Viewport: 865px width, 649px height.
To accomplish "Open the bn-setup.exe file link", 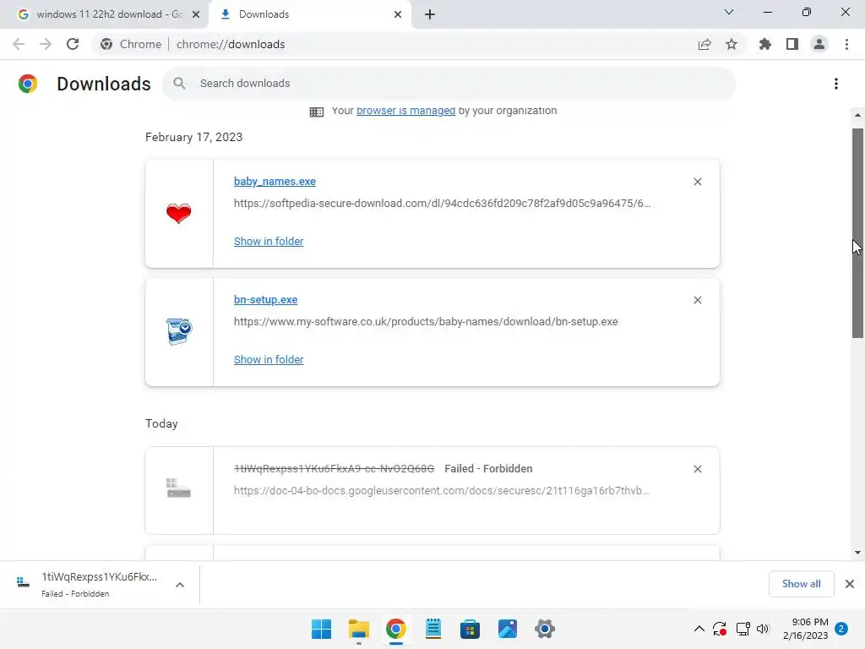I will point(265,300).
